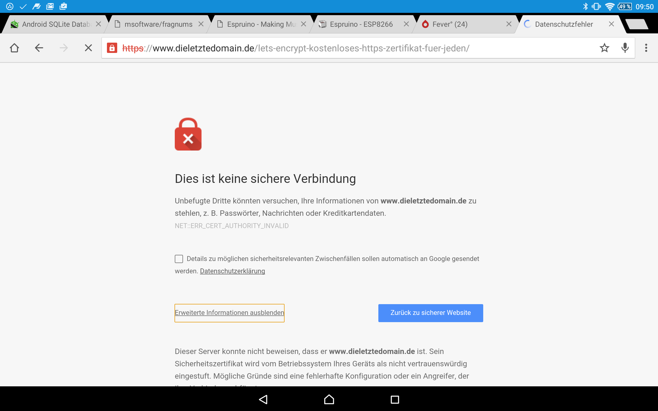
Task: Tap the battery 49 % indicator
Action: (x=625, y=6)
